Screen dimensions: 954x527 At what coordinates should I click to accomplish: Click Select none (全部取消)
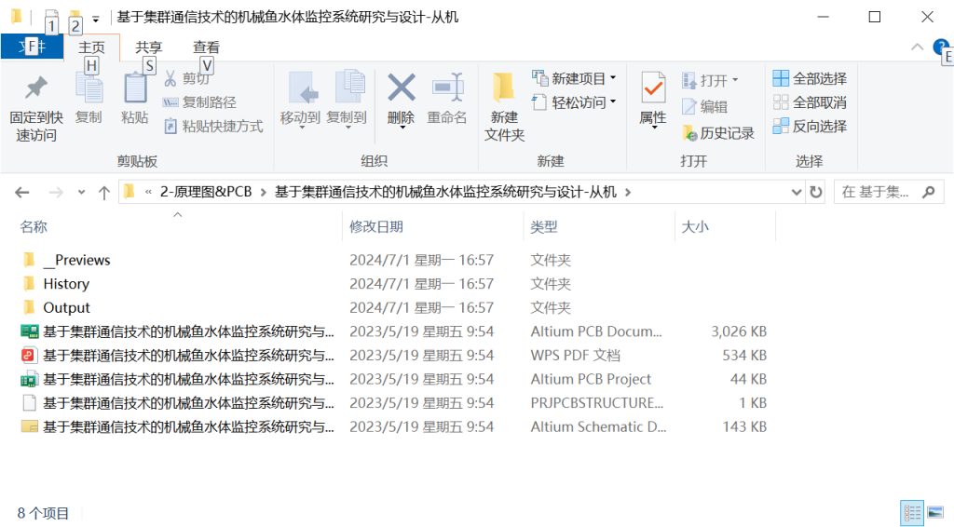(x=810, y=102)
